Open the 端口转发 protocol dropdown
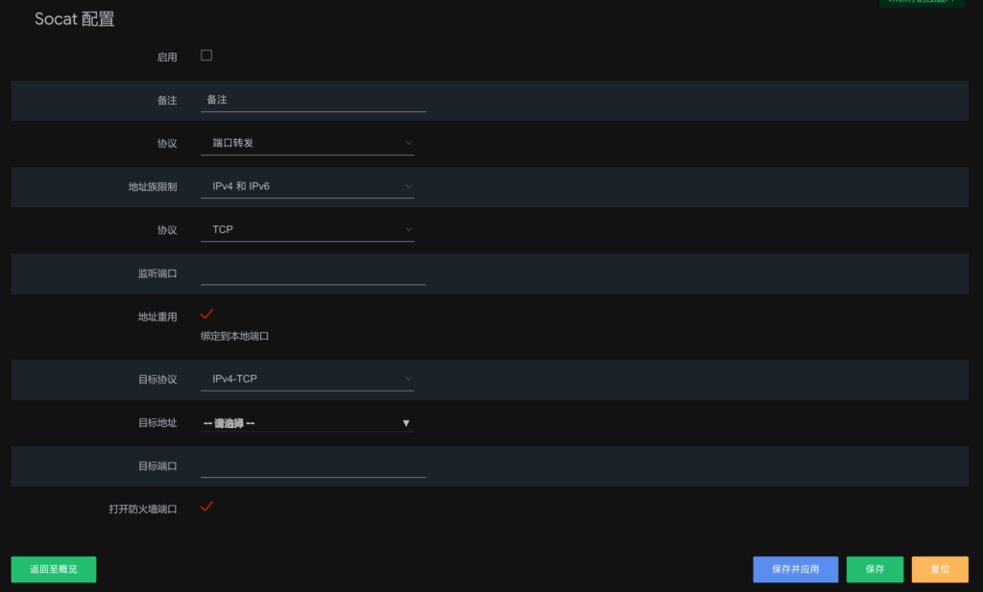Screen dimensions: 983x592 [x=307, y=143]
